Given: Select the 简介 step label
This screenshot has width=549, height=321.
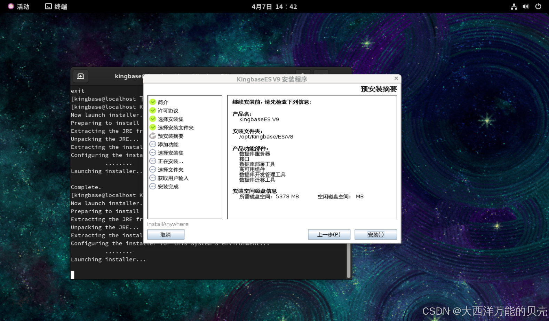Looking at the screenshot, I should pos(163,102).
